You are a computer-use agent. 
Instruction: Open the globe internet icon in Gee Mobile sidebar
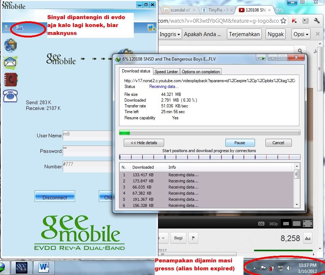[10, 45]
